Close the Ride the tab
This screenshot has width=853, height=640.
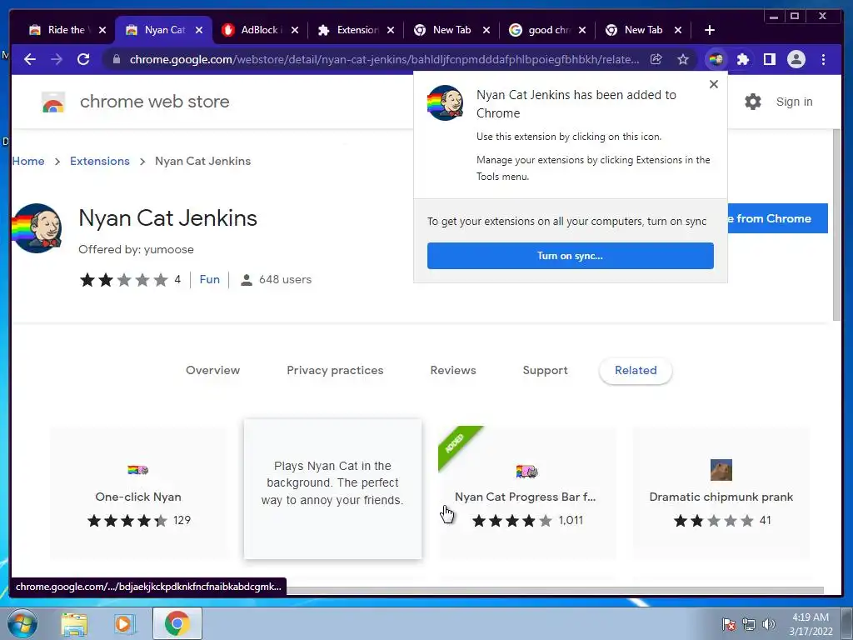pos(102,30)
